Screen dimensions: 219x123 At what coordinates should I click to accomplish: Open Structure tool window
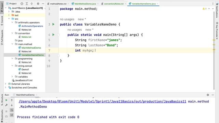click(2, 100)
